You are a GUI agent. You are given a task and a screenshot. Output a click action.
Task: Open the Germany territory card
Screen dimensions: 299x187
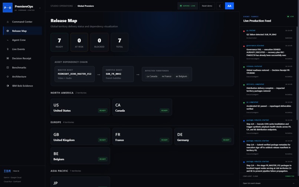coord(204,137)
